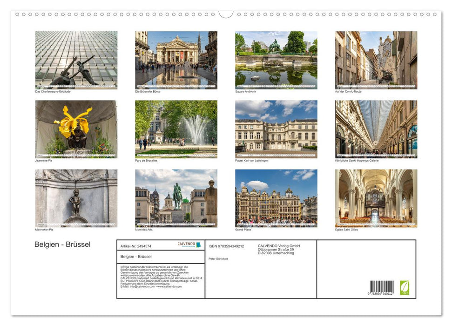Click the CALVENDO Verlag GmbH publisher name
The image size is (452, 326).
point(279,246)
